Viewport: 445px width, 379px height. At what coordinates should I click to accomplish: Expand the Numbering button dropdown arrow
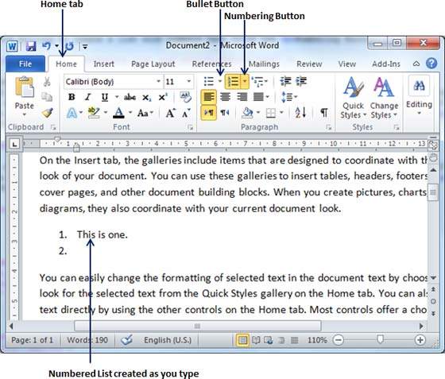coord(245,82)
